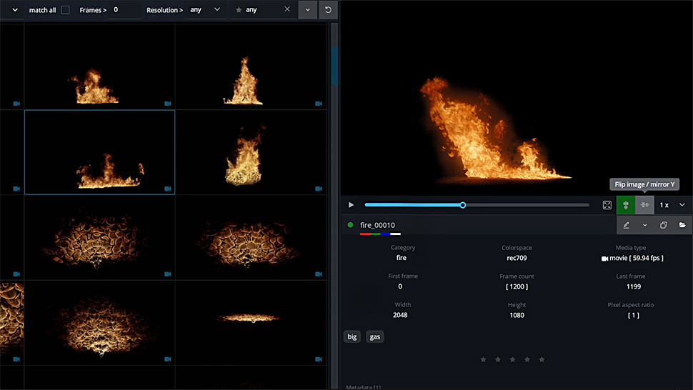Select the thin horizontal fire line thumbnail
Screen dimensions: 693x390
pos(251,323)
